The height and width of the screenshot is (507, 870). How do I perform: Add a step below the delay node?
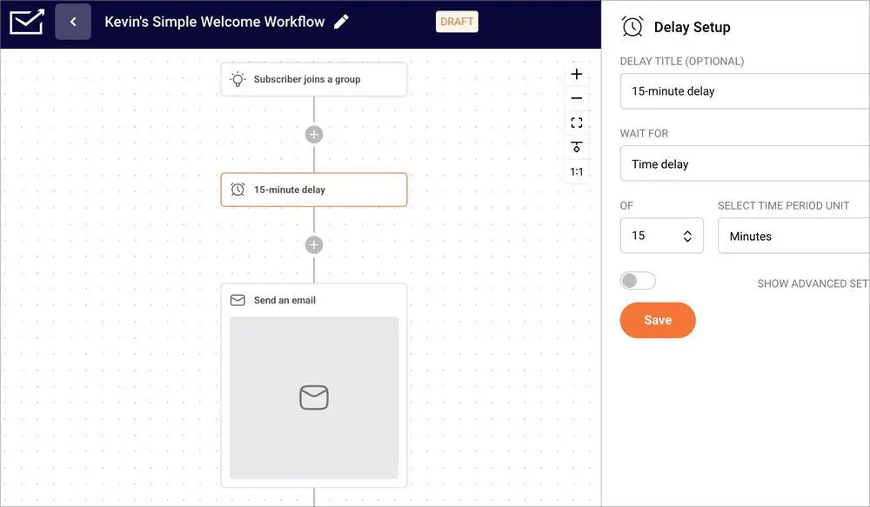(314, 244)
